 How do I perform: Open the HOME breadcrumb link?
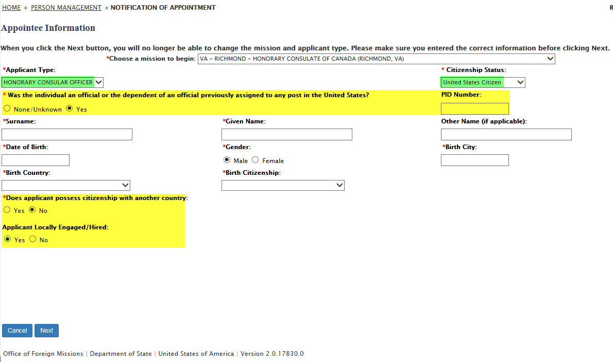coord(11,7)
